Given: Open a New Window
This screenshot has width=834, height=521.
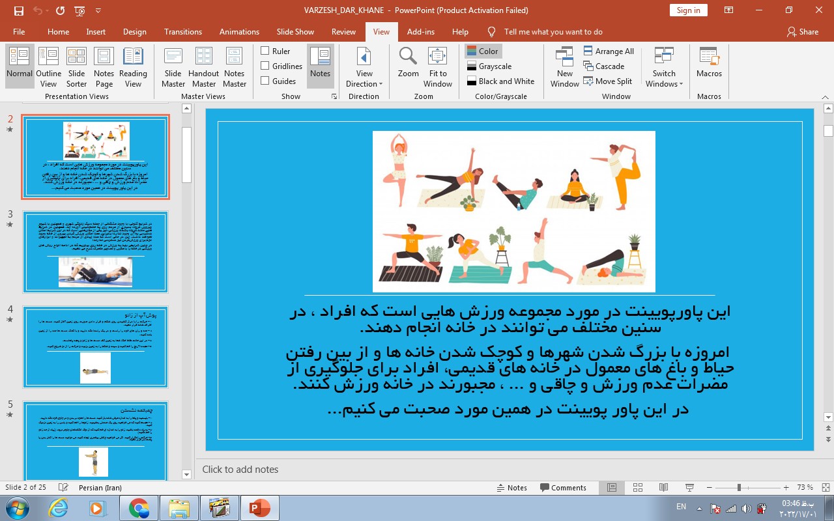Looking at the screenshot, I should pyautogui.click(x=564, y=67).
